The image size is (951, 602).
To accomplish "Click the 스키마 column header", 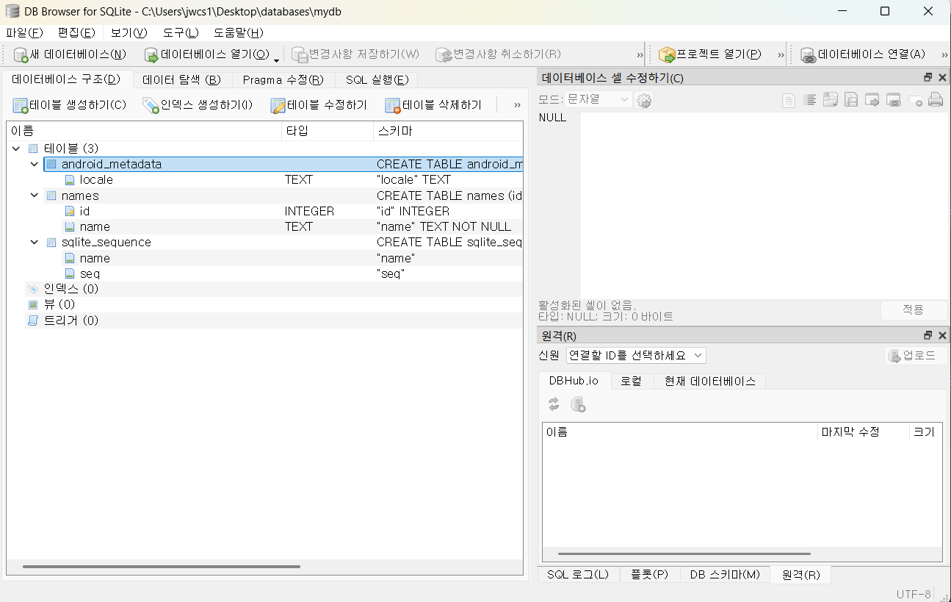I will (x=448, y=131).
